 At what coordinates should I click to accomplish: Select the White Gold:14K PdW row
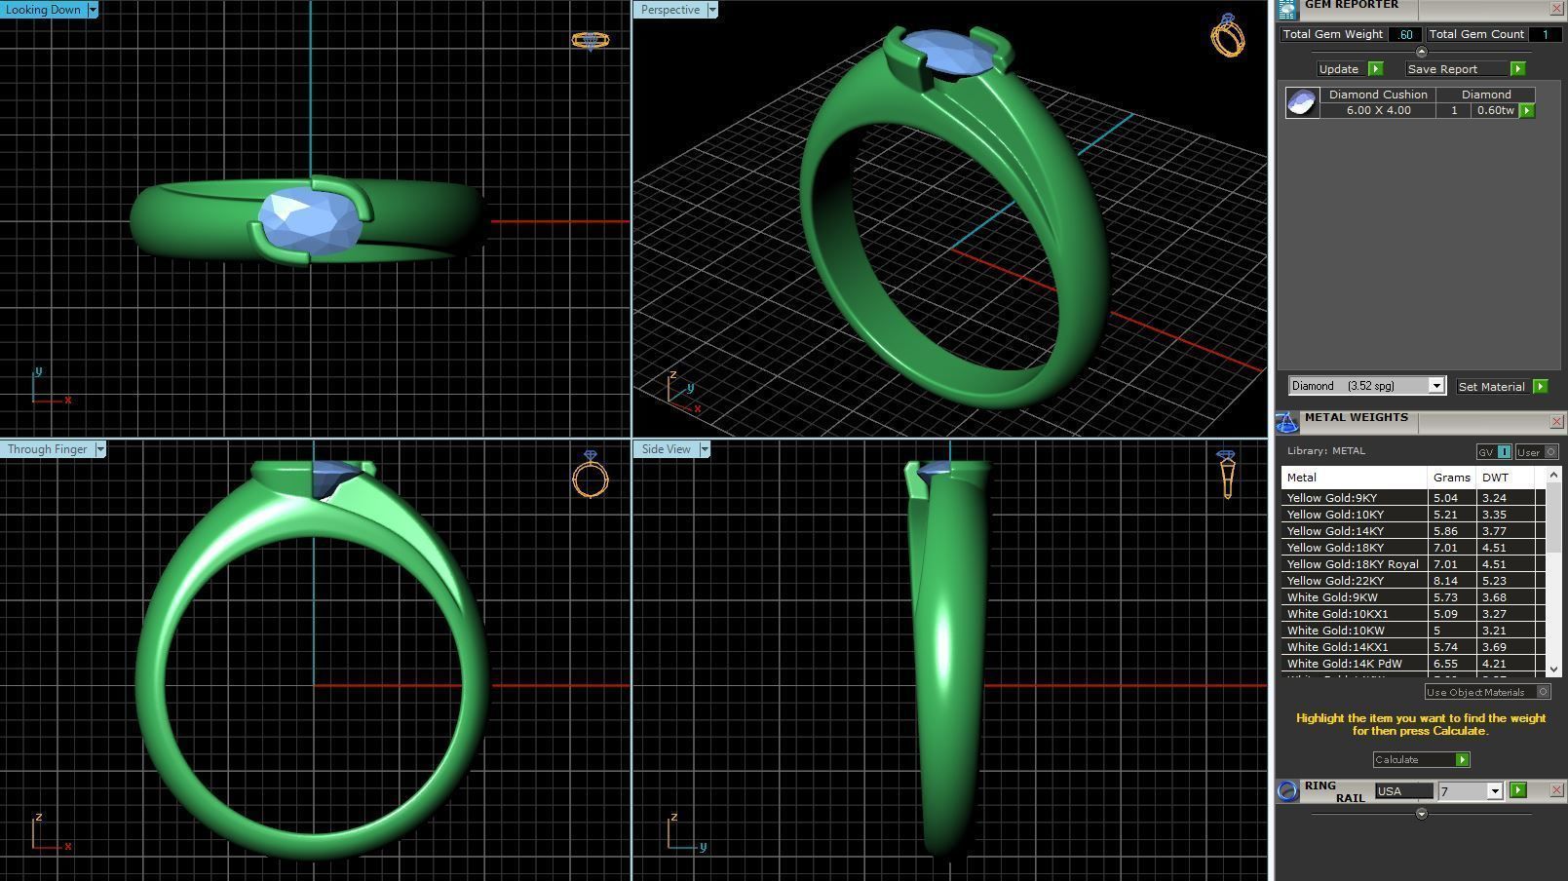(x=1412, y=664)
